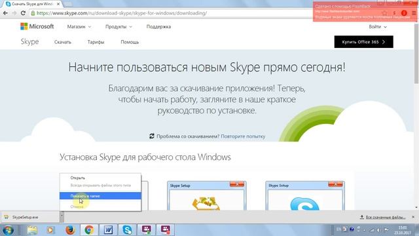Select the Skype download browser tab
This screenshot has width=419, height=236.
coord(32,4)
